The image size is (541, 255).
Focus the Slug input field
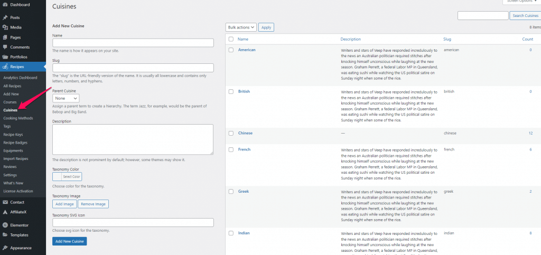point(133,68)
